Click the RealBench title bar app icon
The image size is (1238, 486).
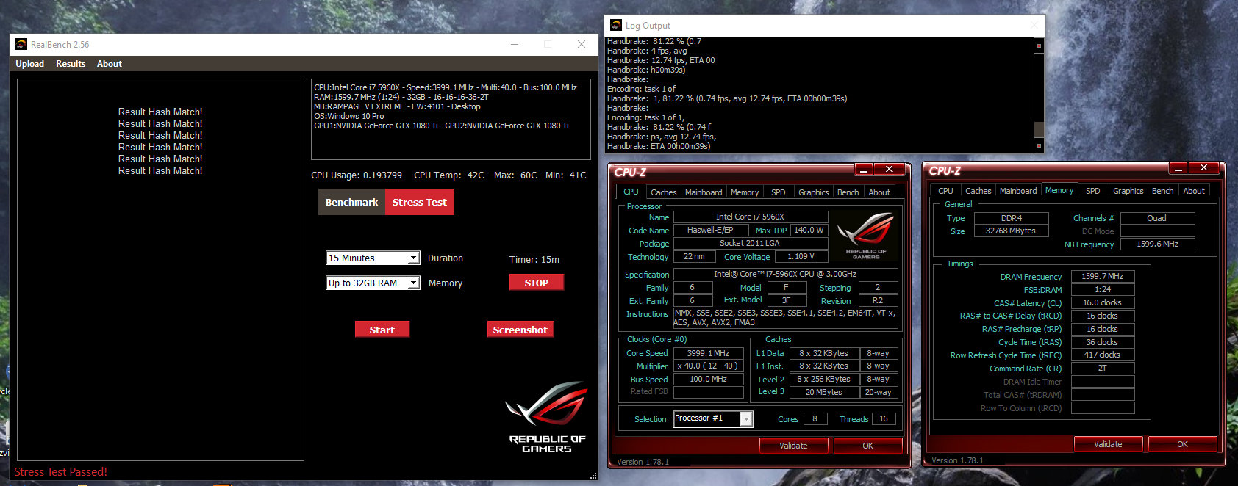[21, 44]
